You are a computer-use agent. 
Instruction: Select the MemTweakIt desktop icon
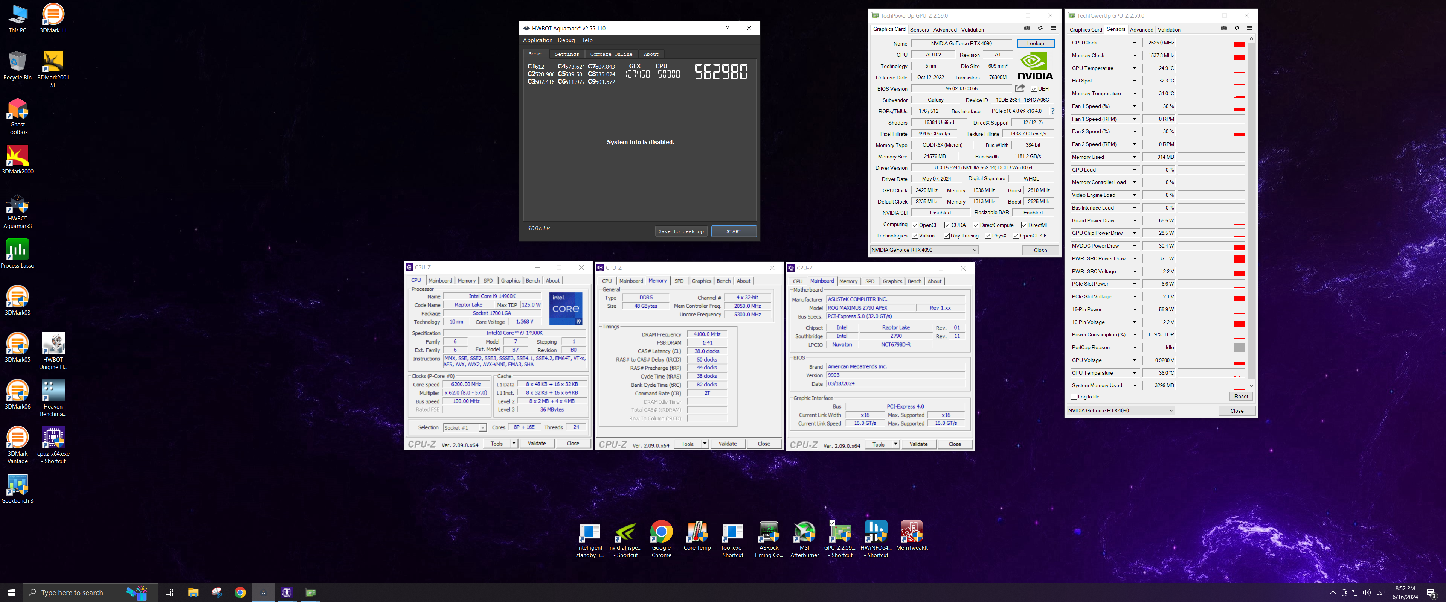tap(912, 537)
